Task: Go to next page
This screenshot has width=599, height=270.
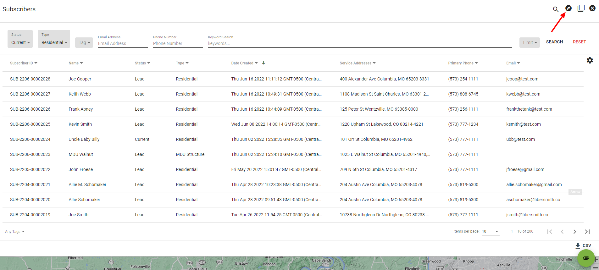Action: coord(575,232)
